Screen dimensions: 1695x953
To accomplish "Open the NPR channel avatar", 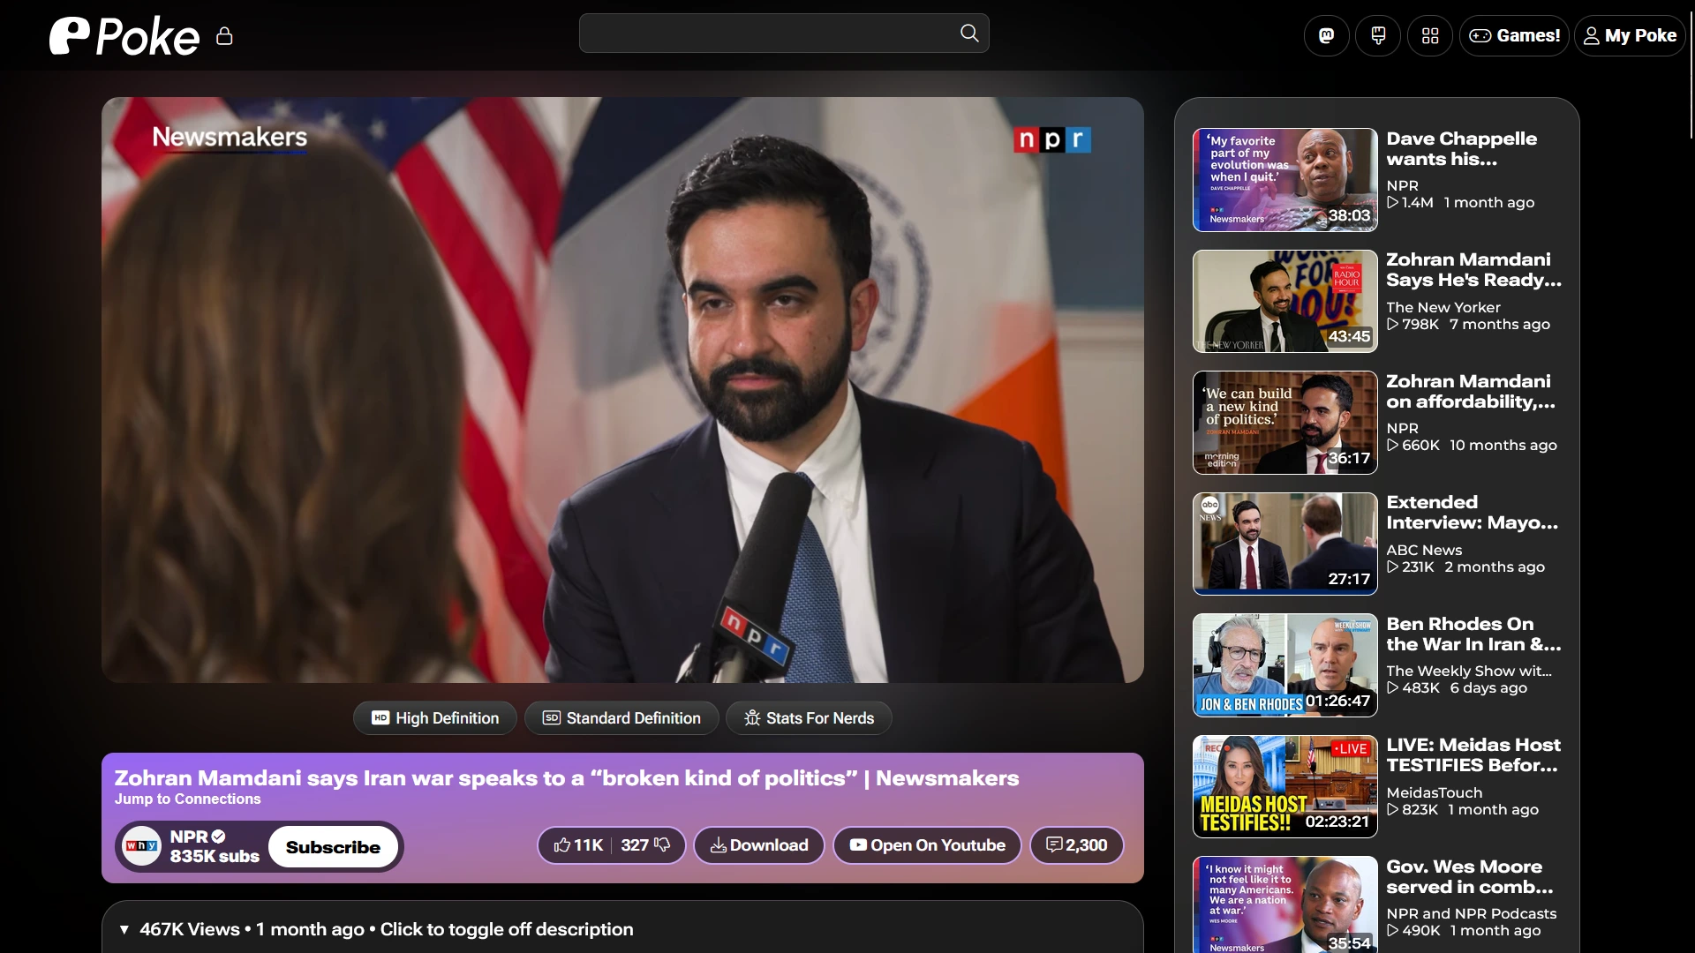I will [141, 846].
